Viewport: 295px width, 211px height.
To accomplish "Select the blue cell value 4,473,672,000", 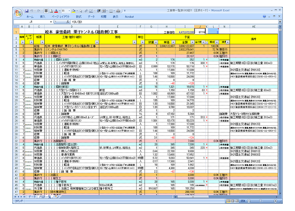I will coord(185,32).
